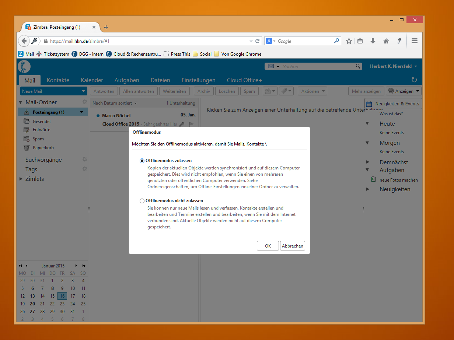
Task: Open the new tab plus button
Action: pos(106,27)
